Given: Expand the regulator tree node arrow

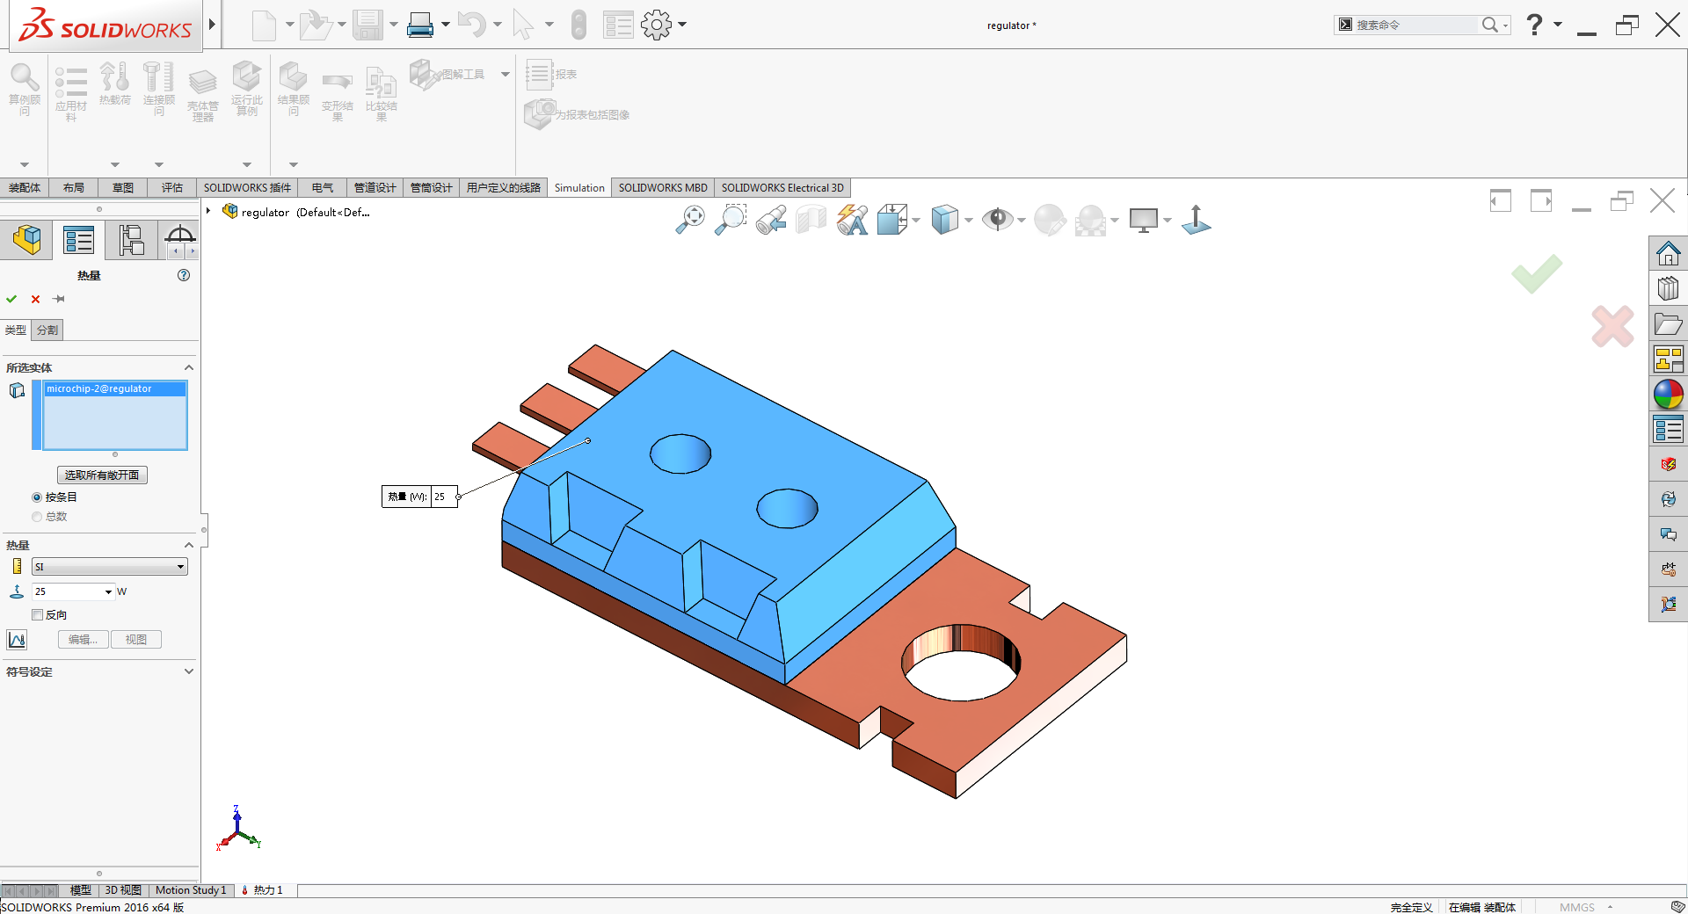Looking at the screenshot, I should pyautogui.click(x=208, y=211).
